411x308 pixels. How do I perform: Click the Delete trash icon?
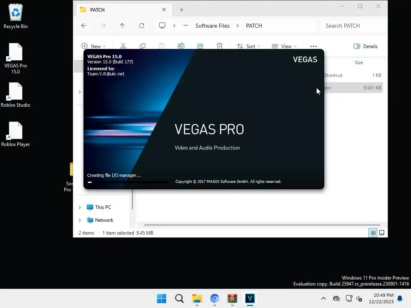click(x=220, y=46)
